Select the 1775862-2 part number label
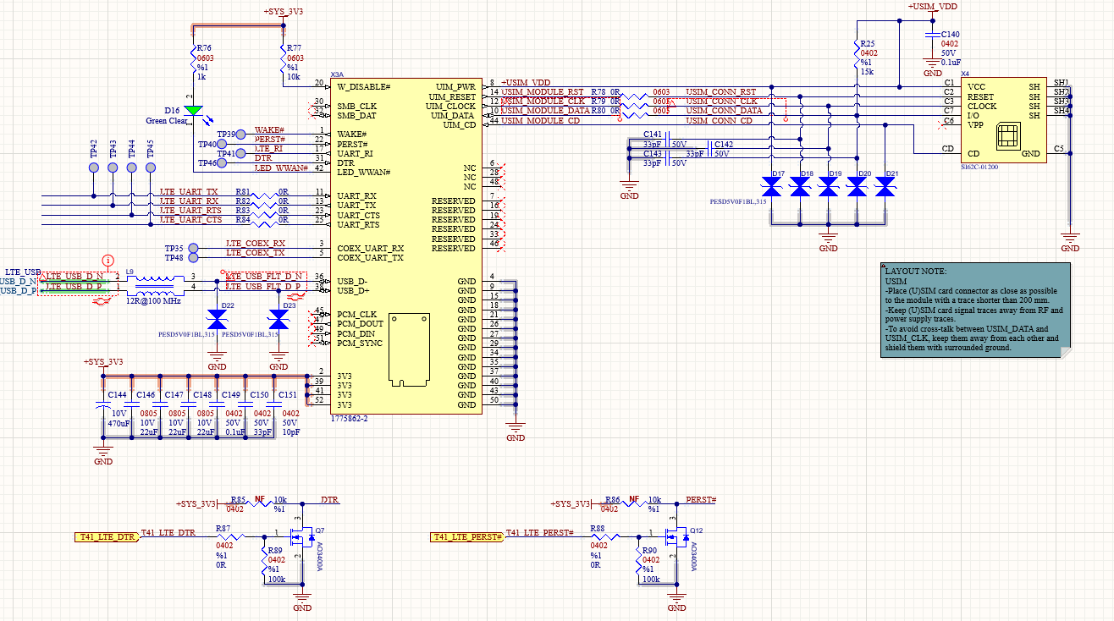1114x621 pixels. (x=348, y=419)
